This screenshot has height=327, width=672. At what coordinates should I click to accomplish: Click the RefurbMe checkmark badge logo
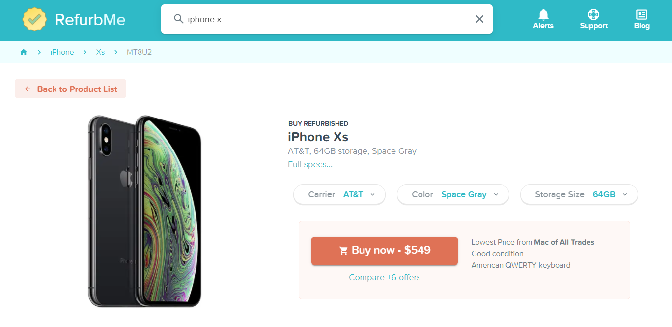(34, 19)
